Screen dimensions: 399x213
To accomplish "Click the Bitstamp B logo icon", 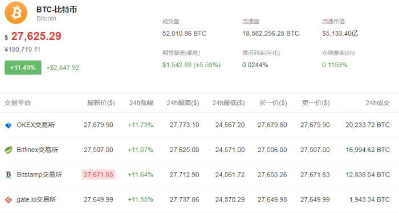I will 9,175.
